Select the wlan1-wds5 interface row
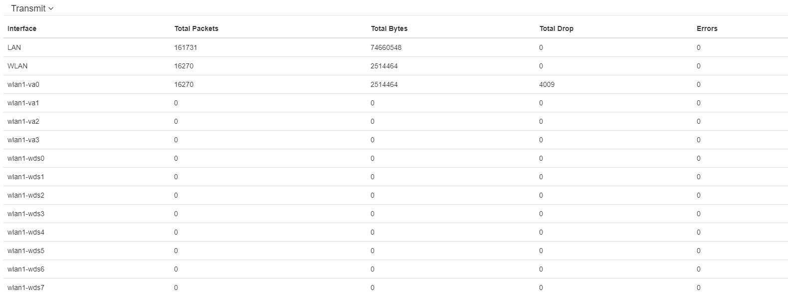This screenshot has height=298, width=788. pos(26,251)
